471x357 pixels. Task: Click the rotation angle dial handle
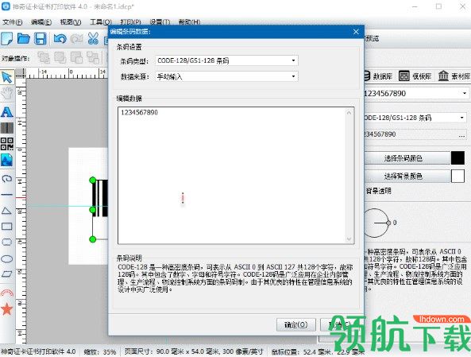tap(388, 223)
